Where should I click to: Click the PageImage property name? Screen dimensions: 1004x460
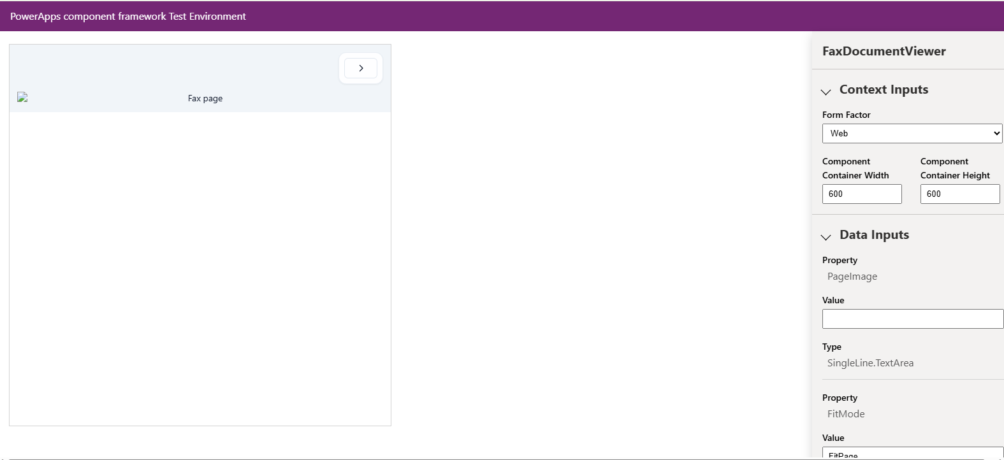click(x=852, y=277)
